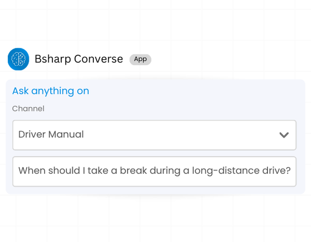Click the word 'Manual' in channel selector
The image size is (311, 242).
(66, 135)
